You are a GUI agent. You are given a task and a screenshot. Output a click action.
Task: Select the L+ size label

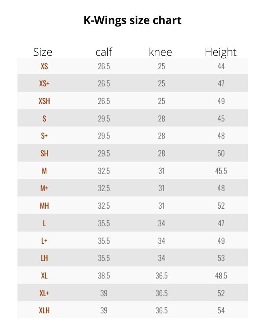pyautogui.click(x=44, y=241)
